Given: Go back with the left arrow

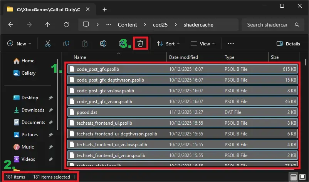Looking at the screenshot, I should (11, 25).
